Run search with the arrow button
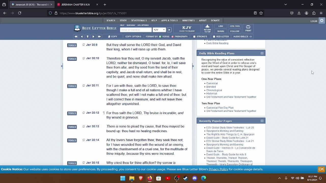 click(169, 30)
